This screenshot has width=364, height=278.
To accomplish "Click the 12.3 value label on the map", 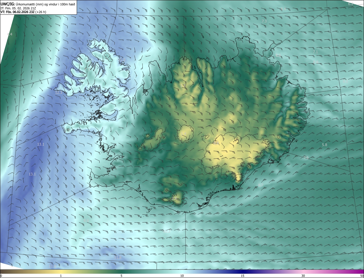I will (59, 93).
